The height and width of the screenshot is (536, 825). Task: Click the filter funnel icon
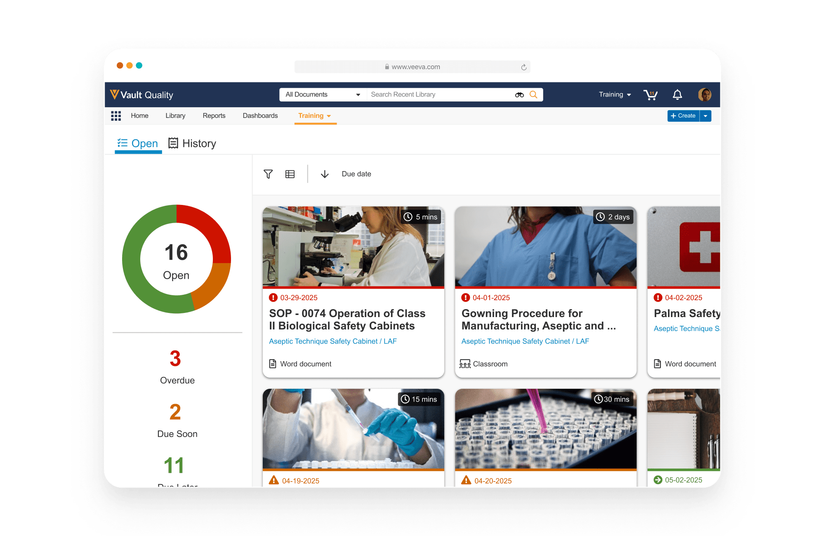coord(268,174)
